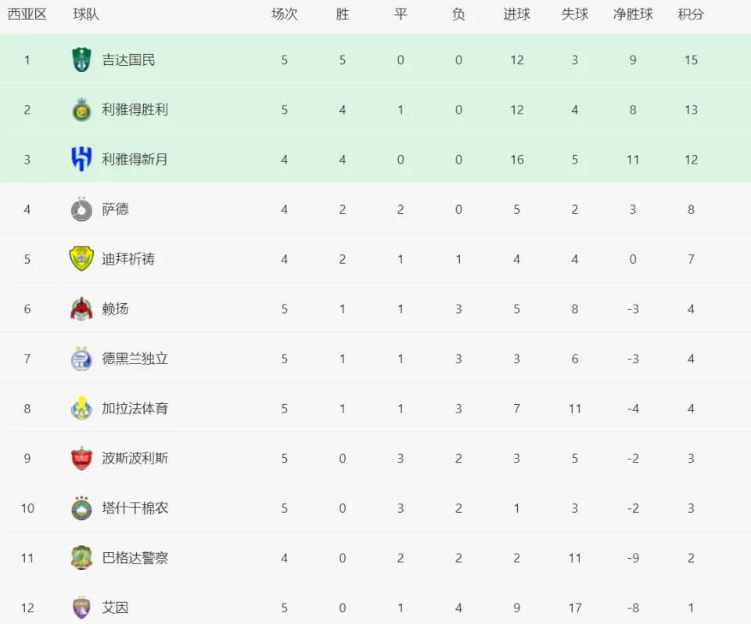Viewport: 751px width, 624px height.
Task: Select the 利雅得新月 blue logo
Action: pos(81,160)
